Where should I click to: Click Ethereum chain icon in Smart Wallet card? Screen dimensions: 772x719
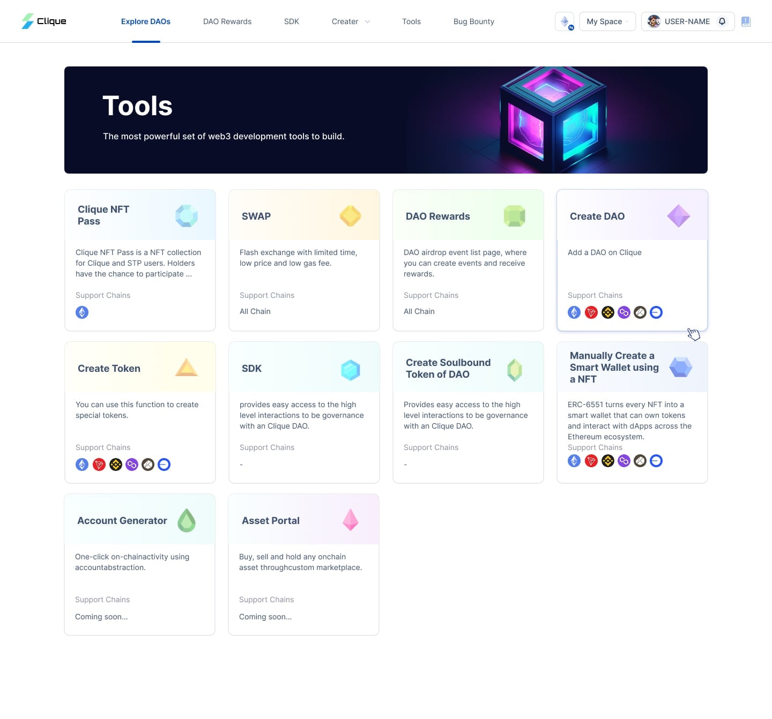tap(574, 461)
